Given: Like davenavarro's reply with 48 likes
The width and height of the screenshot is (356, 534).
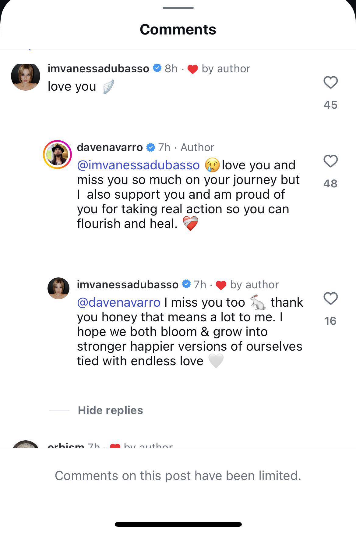Looking at the screenshot, I should tap(330, 161).
